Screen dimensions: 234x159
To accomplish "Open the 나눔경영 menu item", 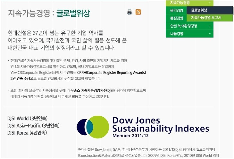I will 189,34.
